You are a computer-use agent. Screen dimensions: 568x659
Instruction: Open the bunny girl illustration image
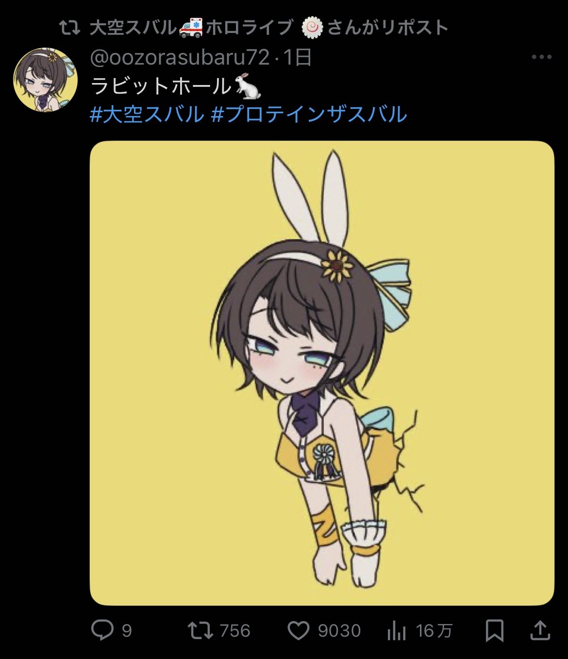tap(322, 373)
